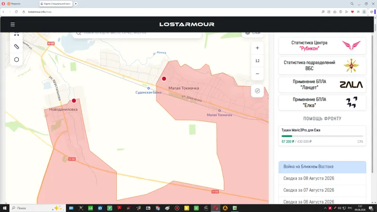Click the Малая Токмачка railway station marker

coord(220,111)
